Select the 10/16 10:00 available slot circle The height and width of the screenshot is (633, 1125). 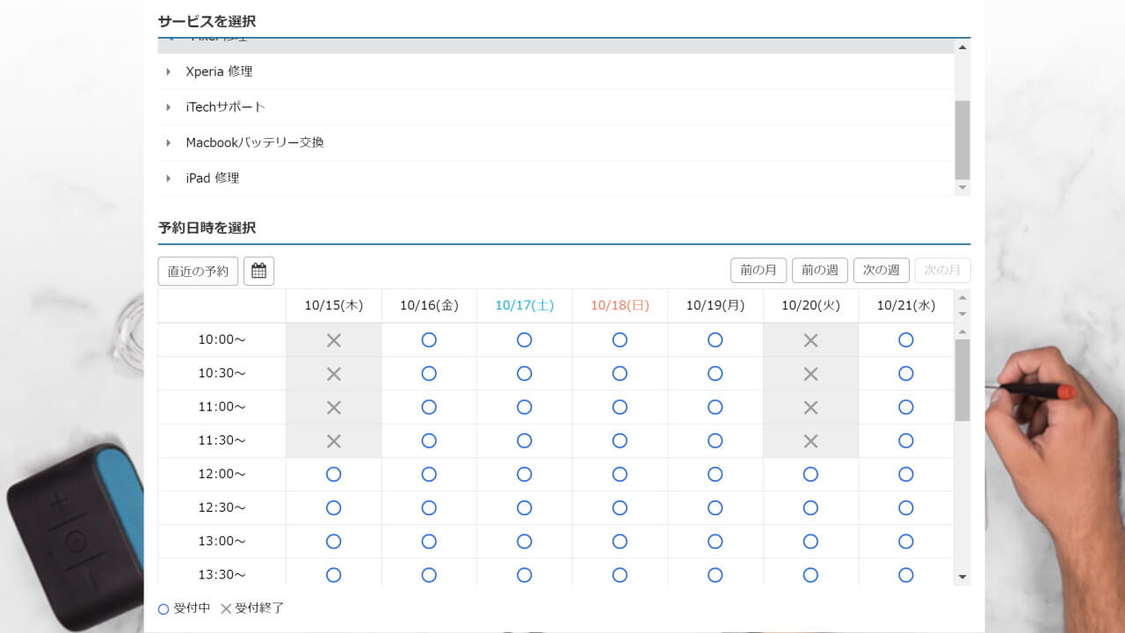point(429,340)
